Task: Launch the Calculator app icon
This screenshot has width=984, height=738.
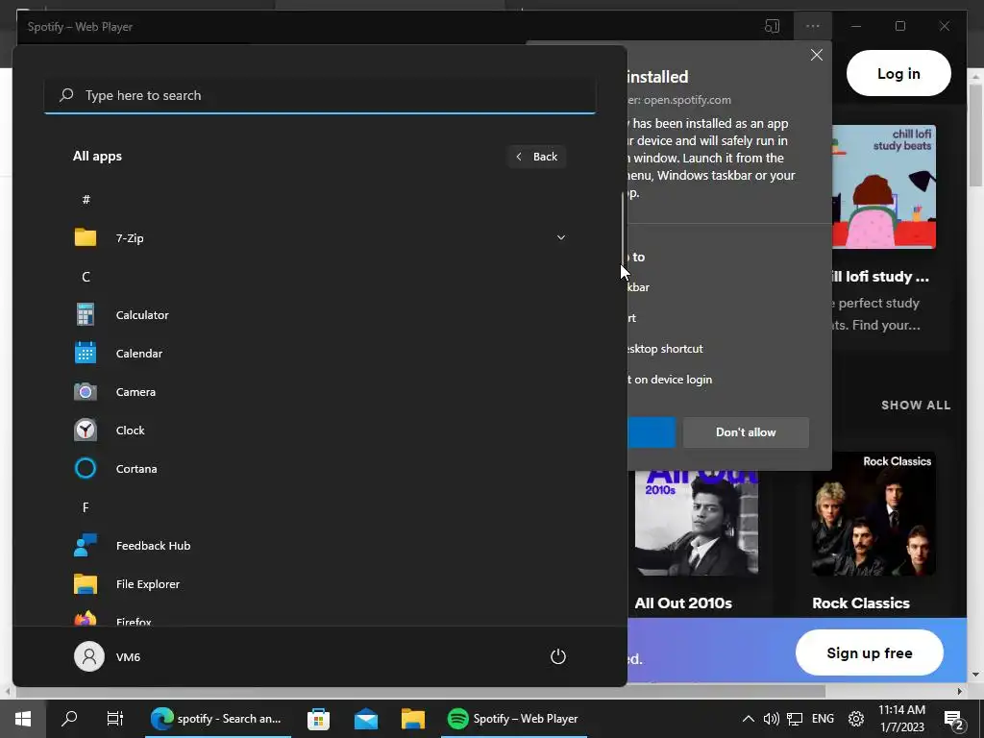Action: 86,314
